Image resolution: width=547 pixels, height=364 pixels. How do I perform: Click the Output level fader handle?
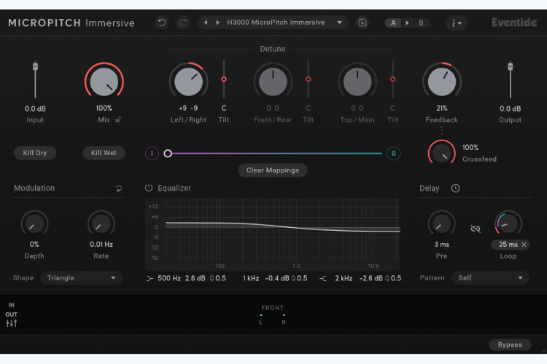(x=510, y=66)
